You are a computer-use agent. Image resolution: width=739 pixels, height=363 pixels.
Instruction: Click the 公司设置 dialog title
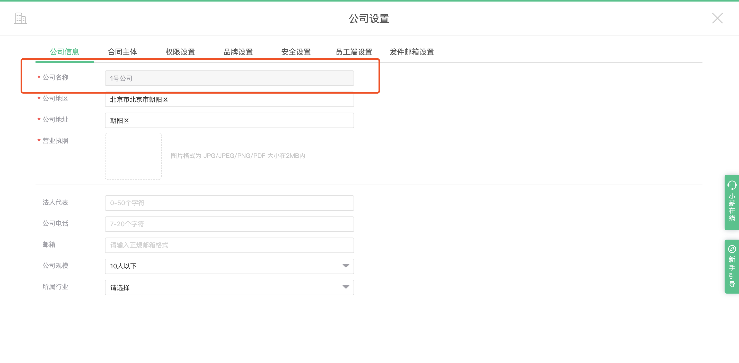[369, 19]
